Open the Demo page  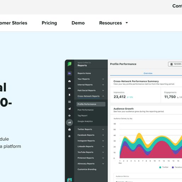click(78, 23)
